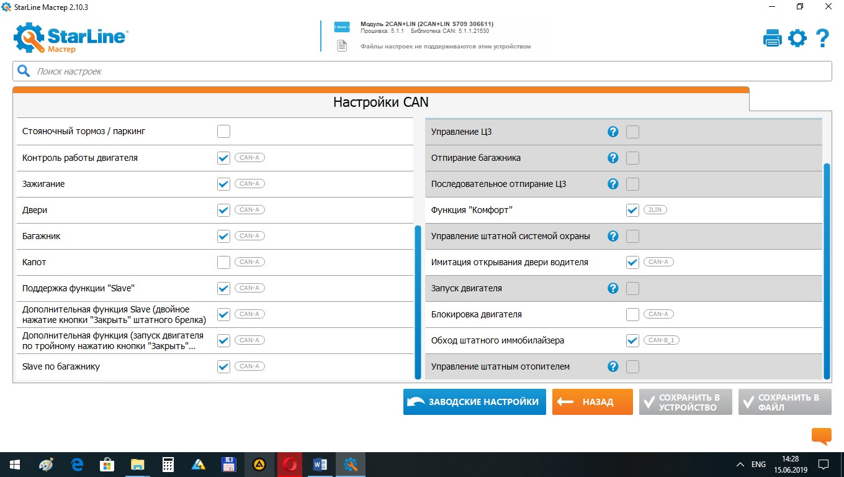Toggle Поддержка функции "Slave" checkbox
Image resolution: width=844 pixels, height=477 pixels.
pyautogui.click(x=224, y=288)
